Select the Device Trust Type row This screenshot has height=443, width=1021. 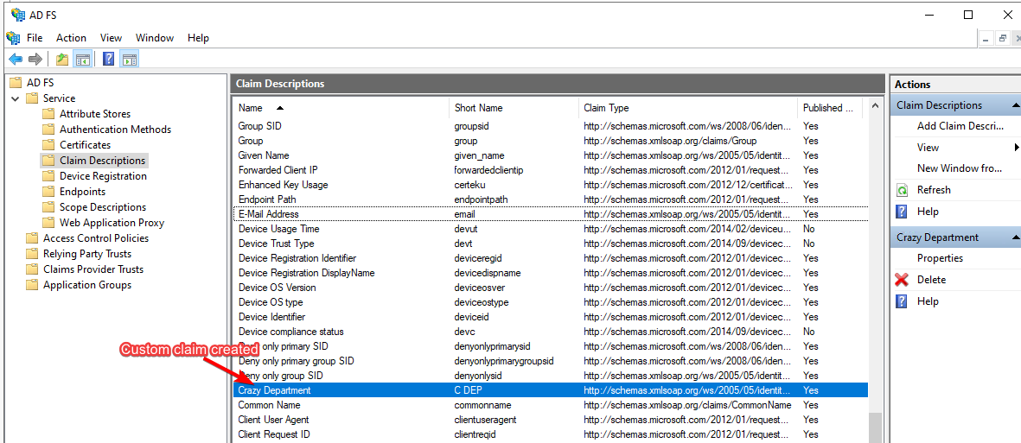coord(550,244)
